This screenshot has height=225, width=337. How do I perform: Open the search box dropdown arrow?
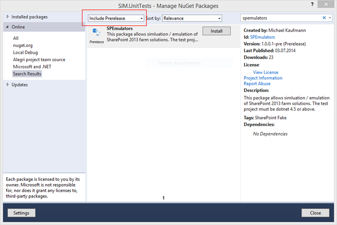330,18
